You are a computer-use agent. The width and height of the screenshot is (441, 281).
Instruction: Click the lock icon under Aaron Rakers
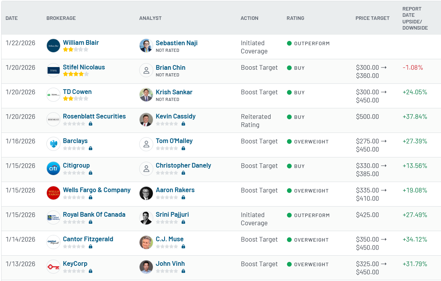click(183, 197)
